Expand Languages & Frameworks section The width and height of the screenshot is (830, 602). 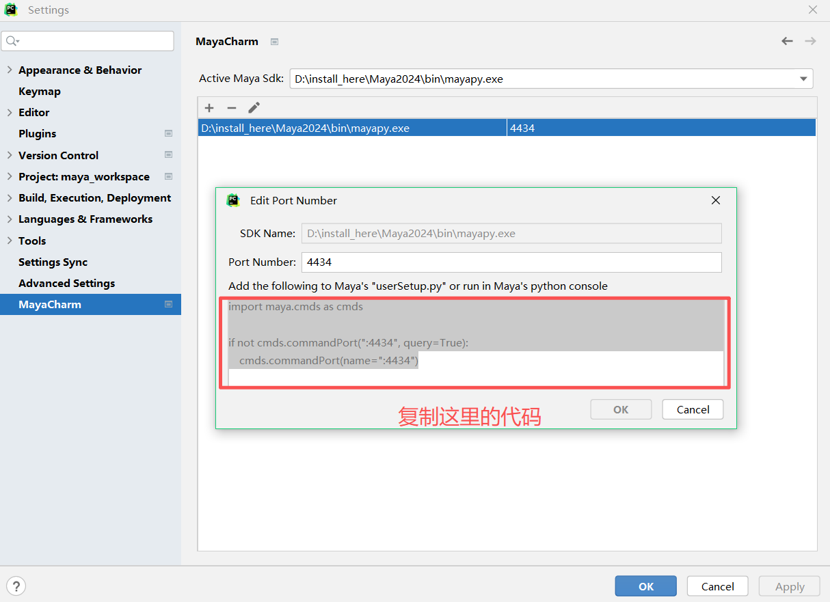[x=10, y=219]
